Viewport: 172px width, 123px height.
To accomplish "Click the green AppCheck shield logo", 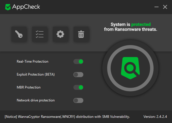I will (8, 7).
